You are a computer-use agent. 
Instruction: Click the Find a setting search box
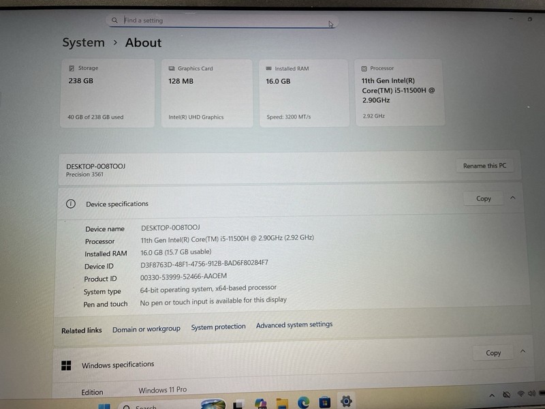click(x=222, y=20)
